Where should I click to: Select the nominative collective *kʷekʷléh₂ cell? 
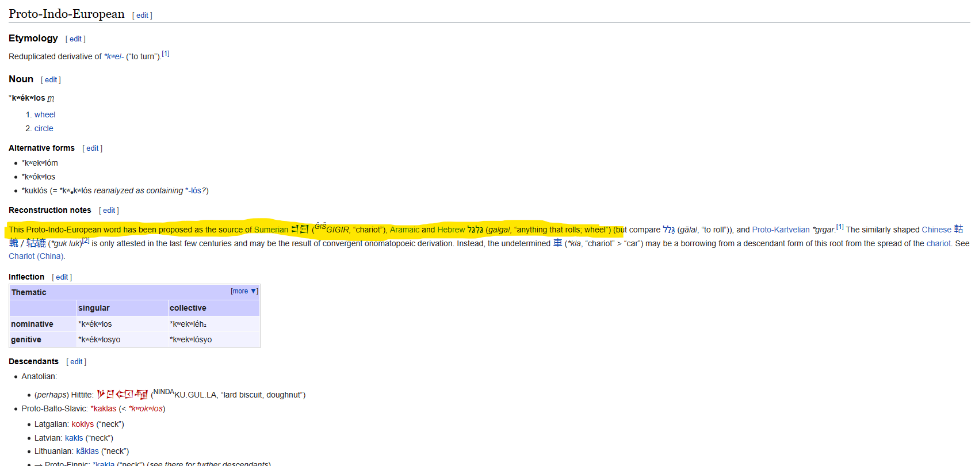tap(213, 324)
